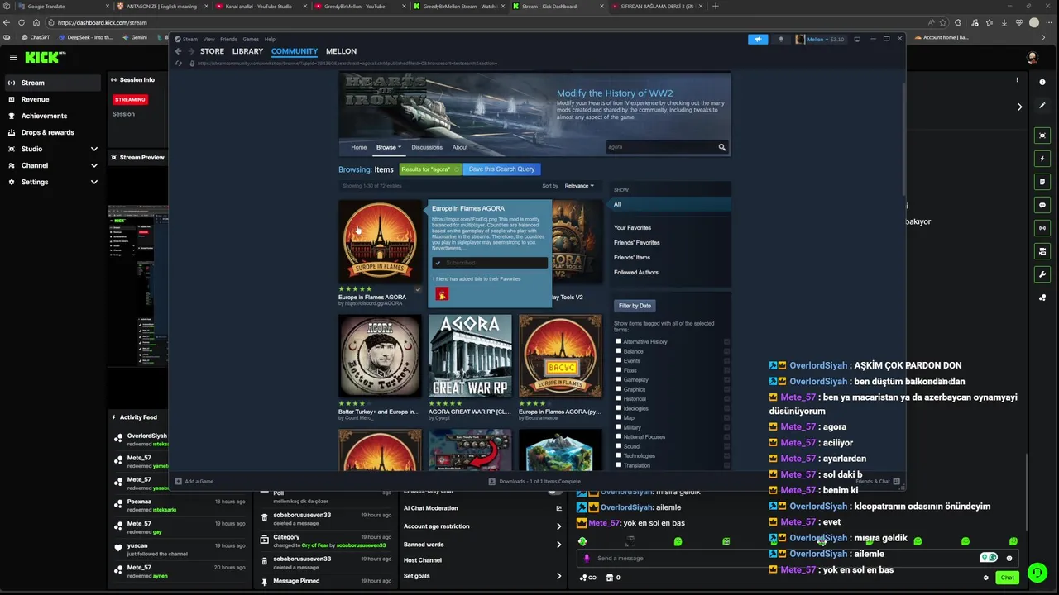Click the lightning bolt icon in Kick toolbar
This screenshot has width=1059, height=595.
click(1042, 158)
